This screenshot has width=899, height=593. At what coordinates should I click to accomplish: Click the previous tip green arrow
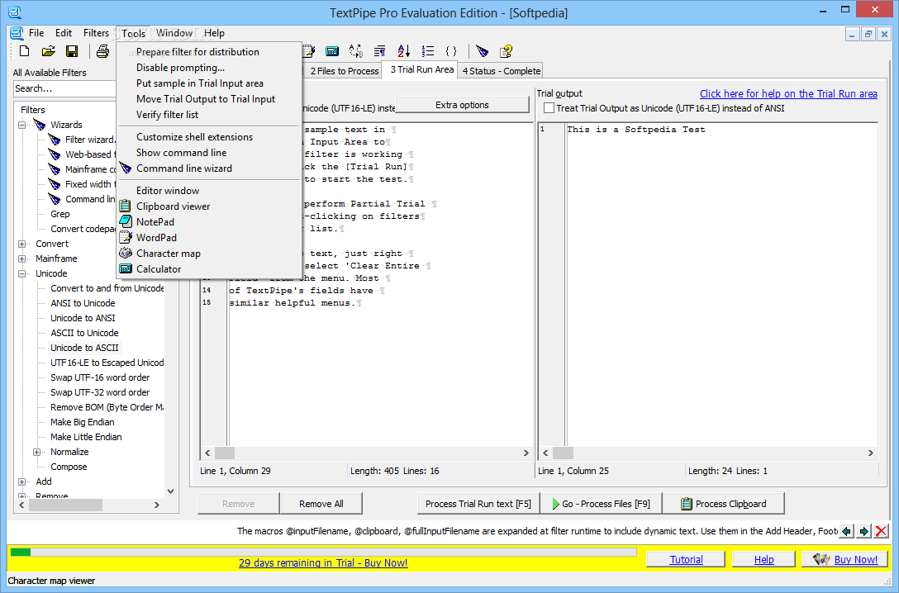846,531
